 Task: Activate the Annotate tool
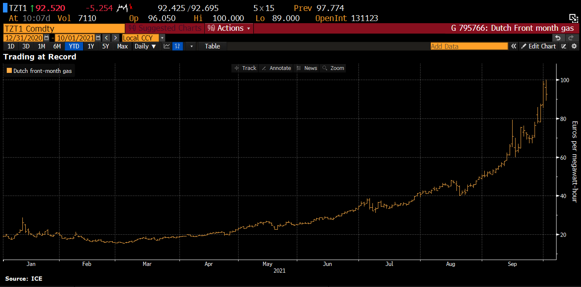click(x=277, y=68)
